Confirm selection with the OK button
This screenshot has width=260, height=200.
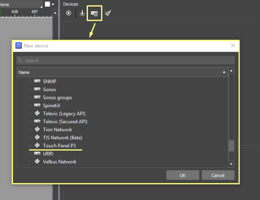point(182,175)
